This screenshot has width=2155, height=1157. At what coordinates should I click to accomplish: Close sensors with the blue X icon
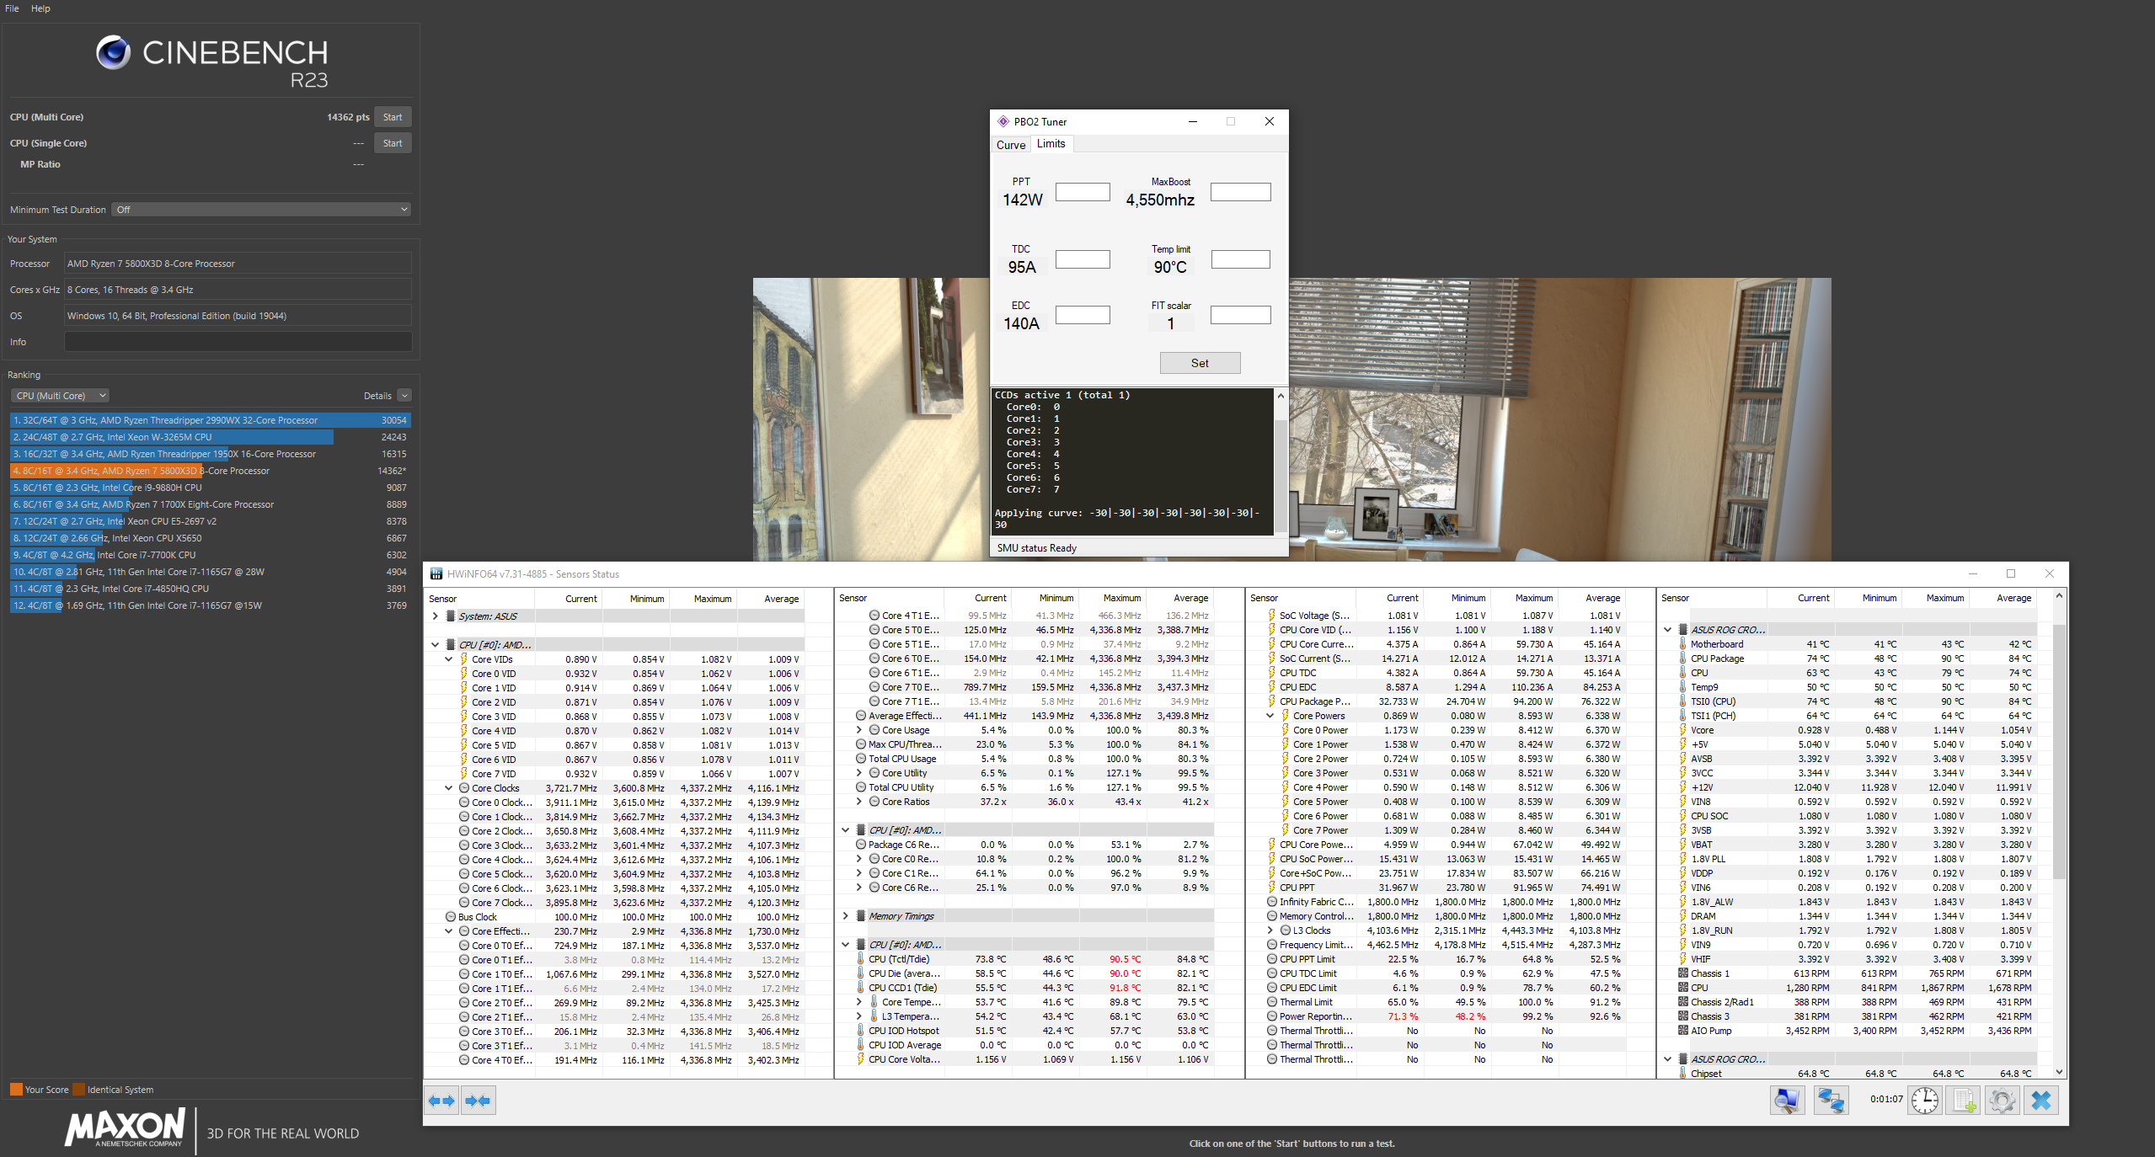[2041, 1100]
